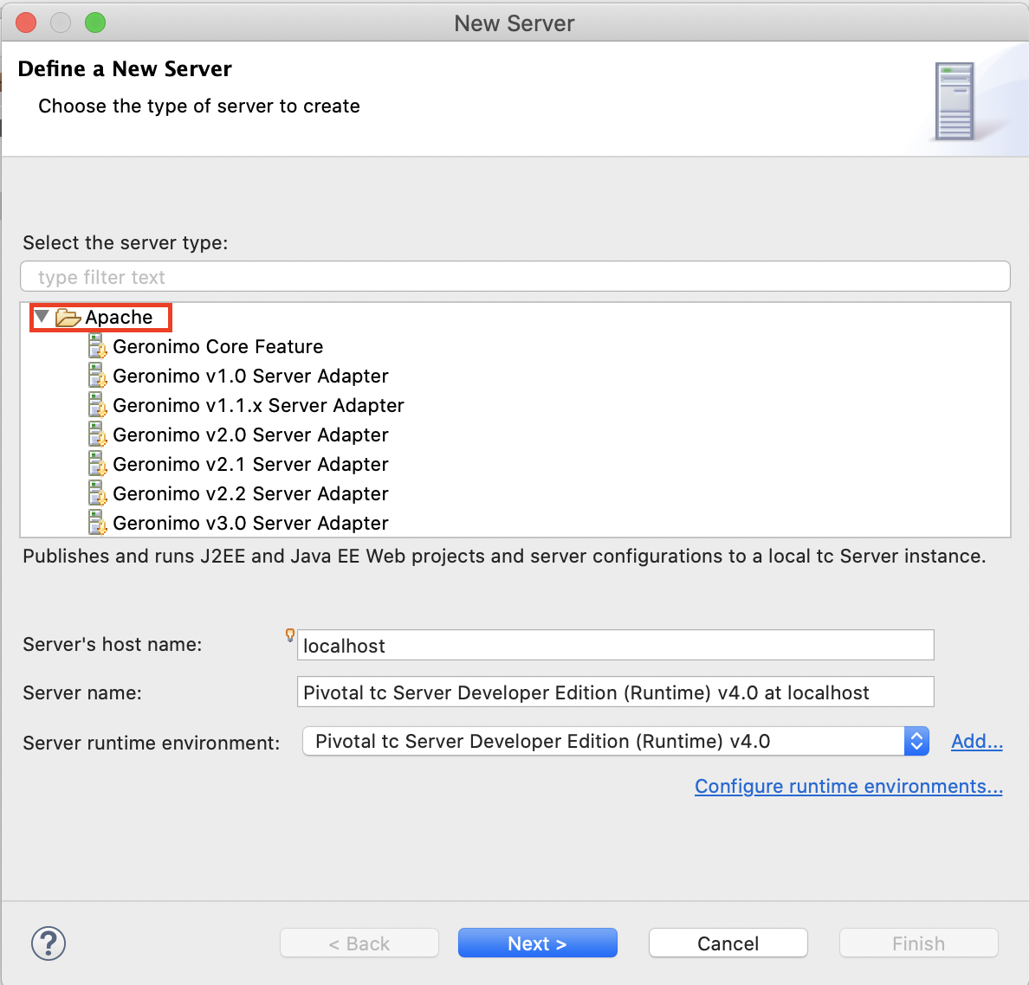Open Configure runtime environments link
Screen dimensions: 1029x985
point(849,786)
